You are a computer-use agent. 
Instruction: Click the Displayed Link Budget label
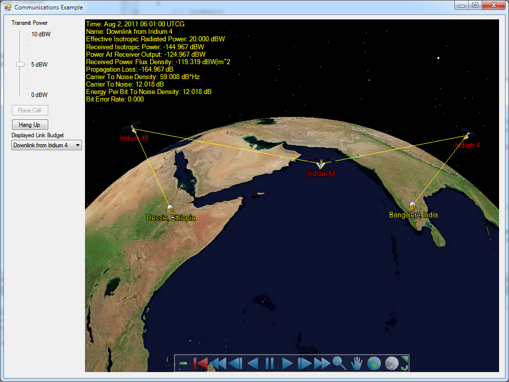pos(38,135)
